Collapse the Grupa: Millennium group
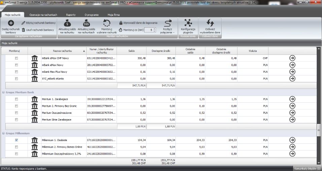This screenshot has width=322, height=171. pyautogui.click(x=3, y=133)
